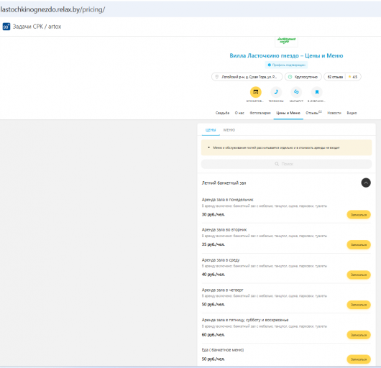Screen dimensions: 381x368
Task: Click the Летний банкетный зал heading
Action: point(224,183)
